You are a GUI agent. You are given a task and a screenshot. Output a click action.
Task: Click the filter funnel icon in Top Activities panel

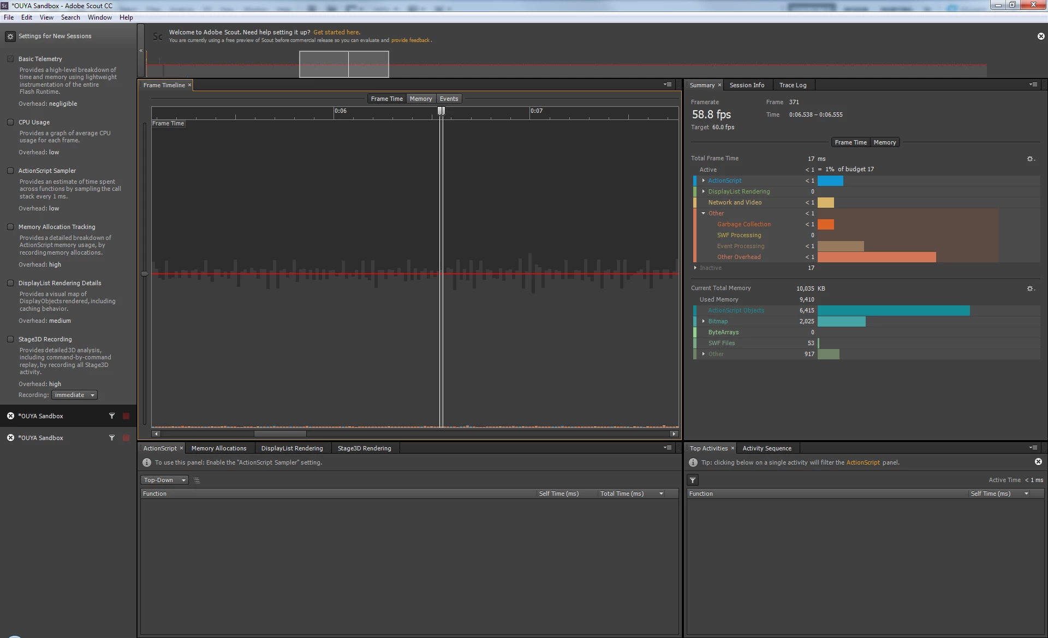click(x=693, y=480)
